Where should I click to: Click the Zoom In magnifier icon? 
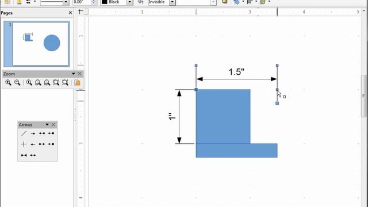[x=8, y=83]
